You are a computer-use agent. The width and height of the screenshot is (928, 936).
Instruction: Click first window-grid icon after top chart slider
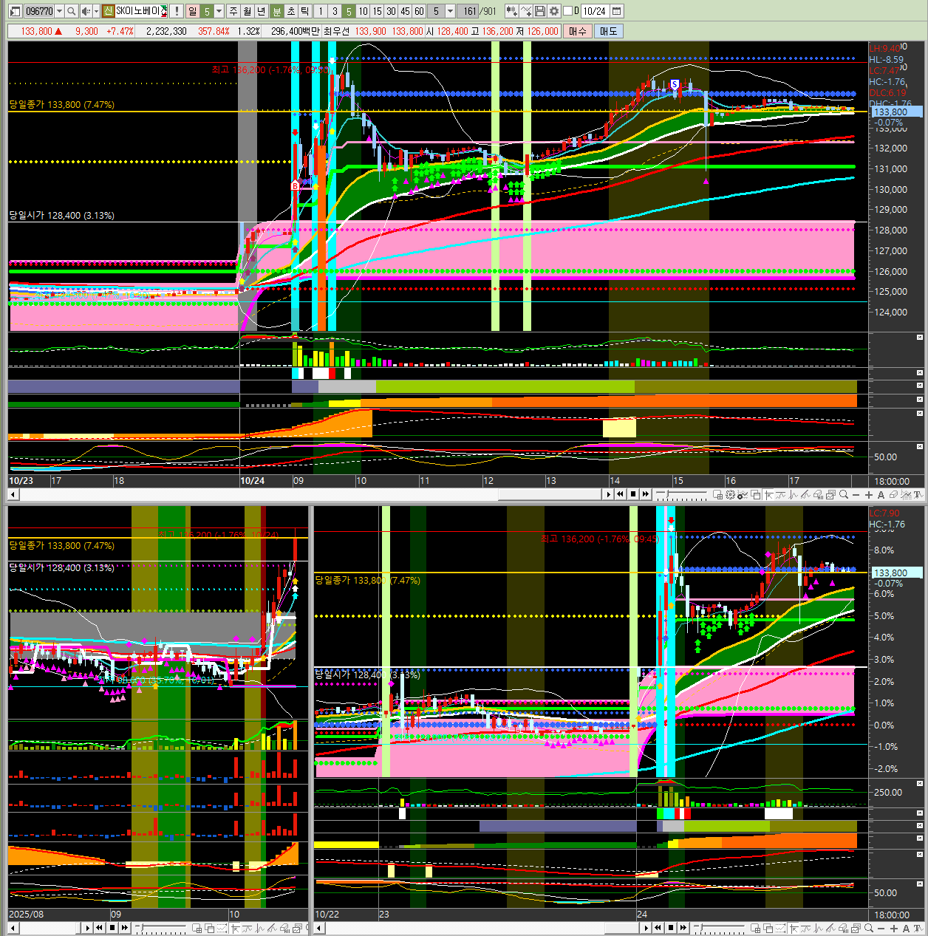click(x=717, y=494)
